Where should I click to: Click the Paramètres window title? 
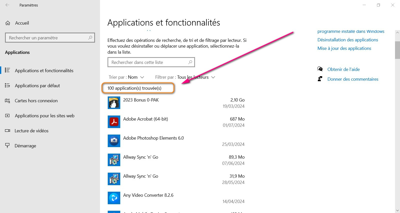click(x=29, y=5)
